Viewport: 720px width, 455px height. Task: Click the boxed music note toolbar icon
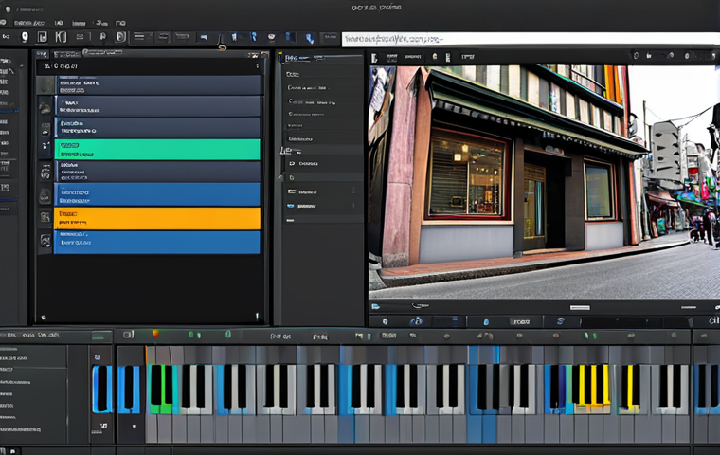click(x=43, y=37)
